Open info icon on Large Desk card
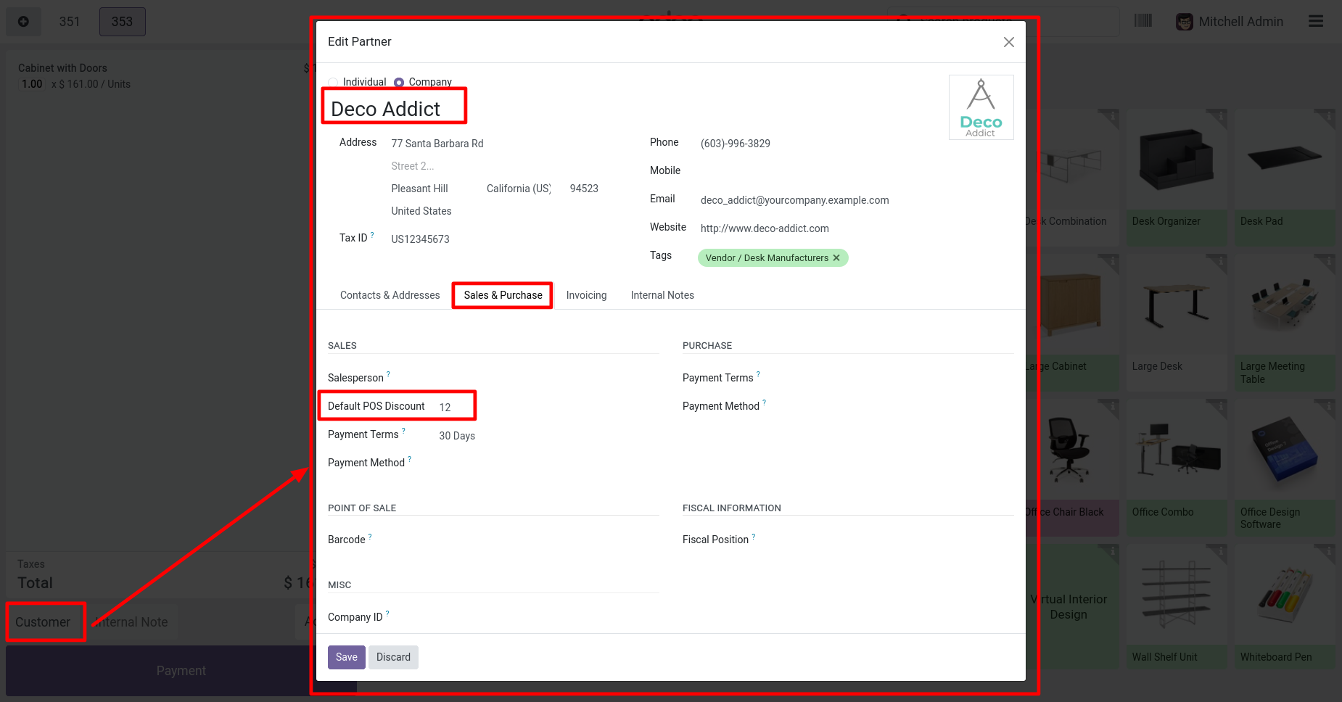This screenshot has height=702, width=1342. pos(1221,260)
